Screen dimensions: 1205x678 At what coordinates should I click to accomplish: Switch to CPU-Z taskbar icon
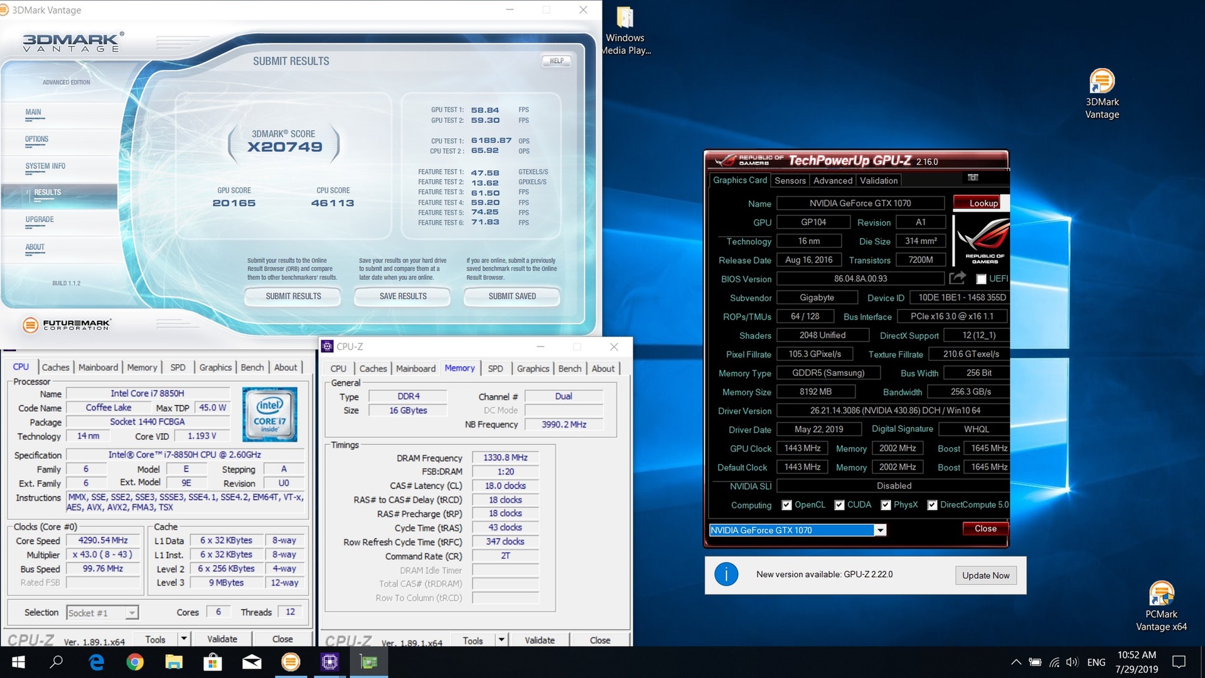point(329,662)
